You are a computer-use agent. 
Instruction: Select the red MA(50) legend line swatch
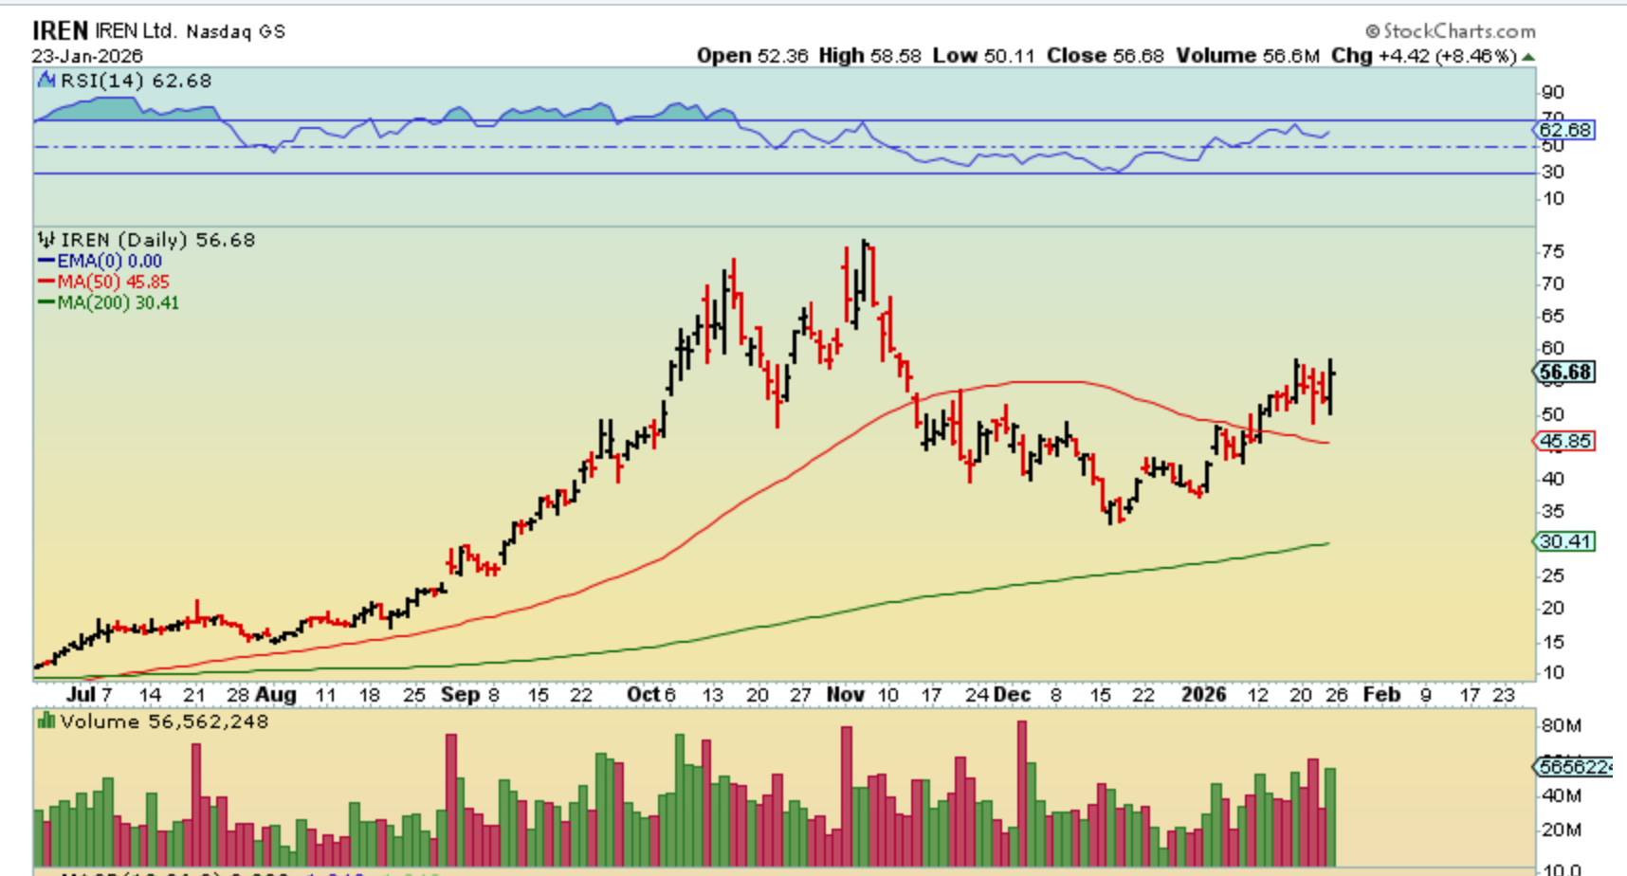[x=46, y=282]
